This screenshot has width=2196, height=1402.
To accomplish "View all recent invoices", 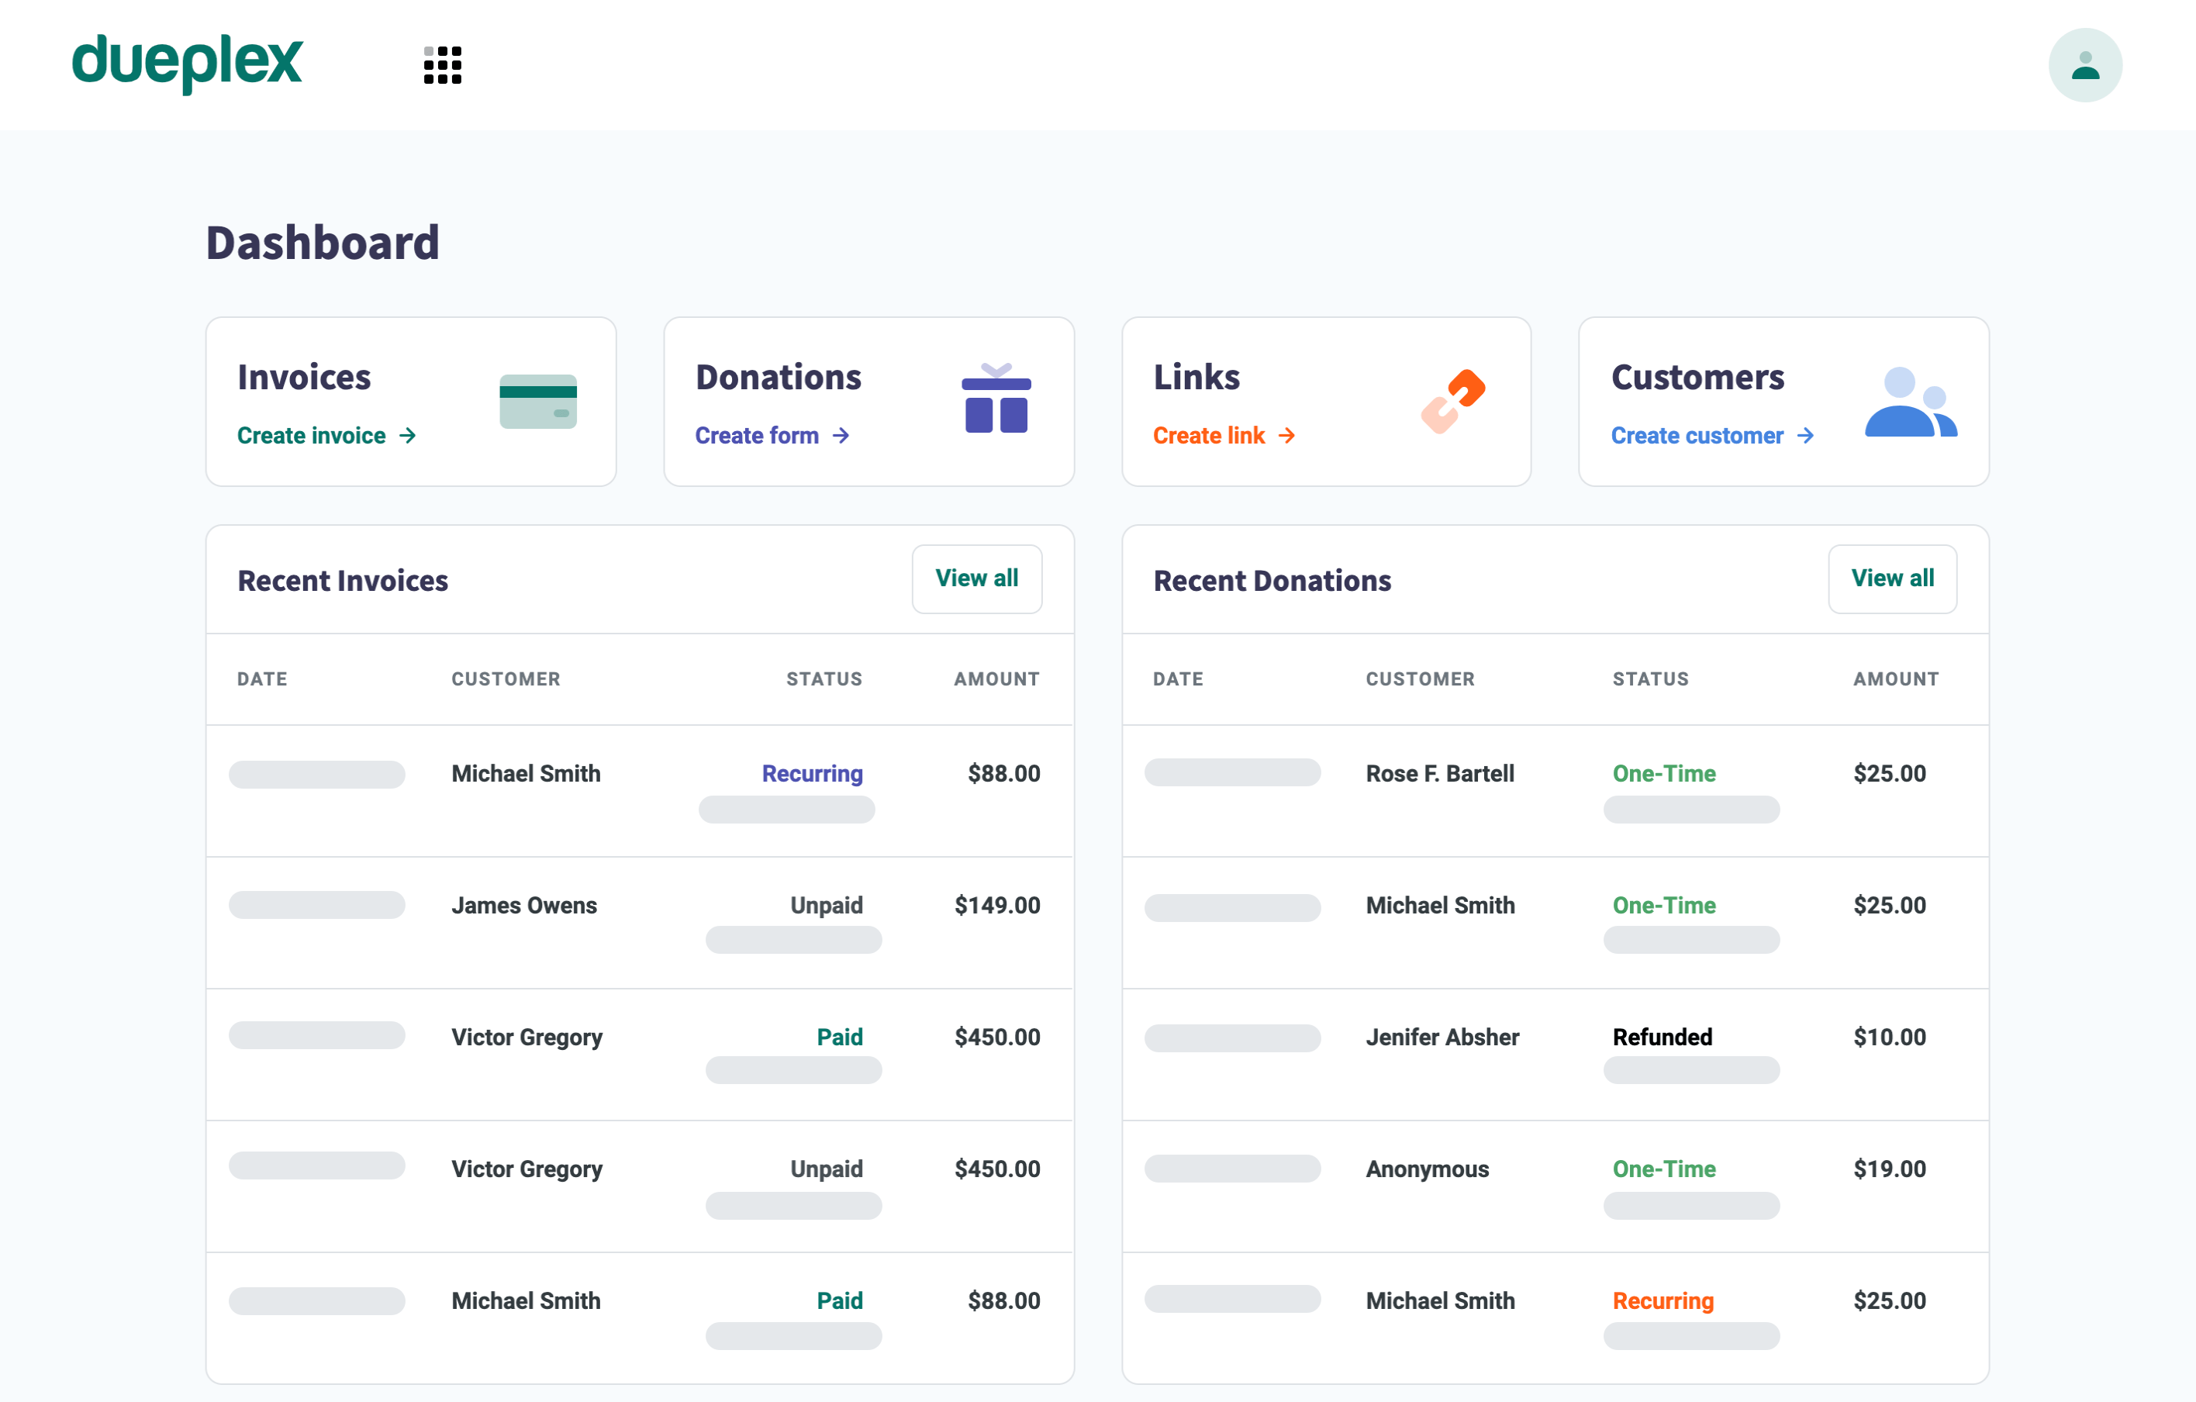I will pos(975,578).
